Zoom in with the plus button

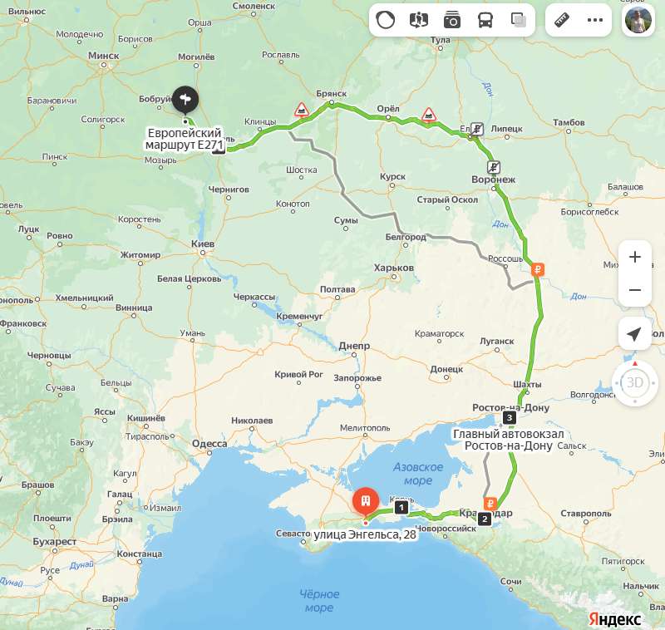635,257
